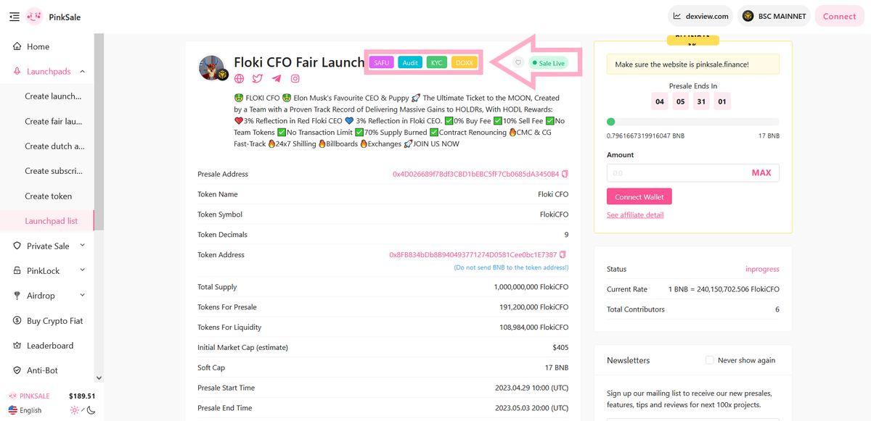The image size is (871, 421).
Task: Click the Home house icon in the sidebar
Action: [x=17, y=46]
